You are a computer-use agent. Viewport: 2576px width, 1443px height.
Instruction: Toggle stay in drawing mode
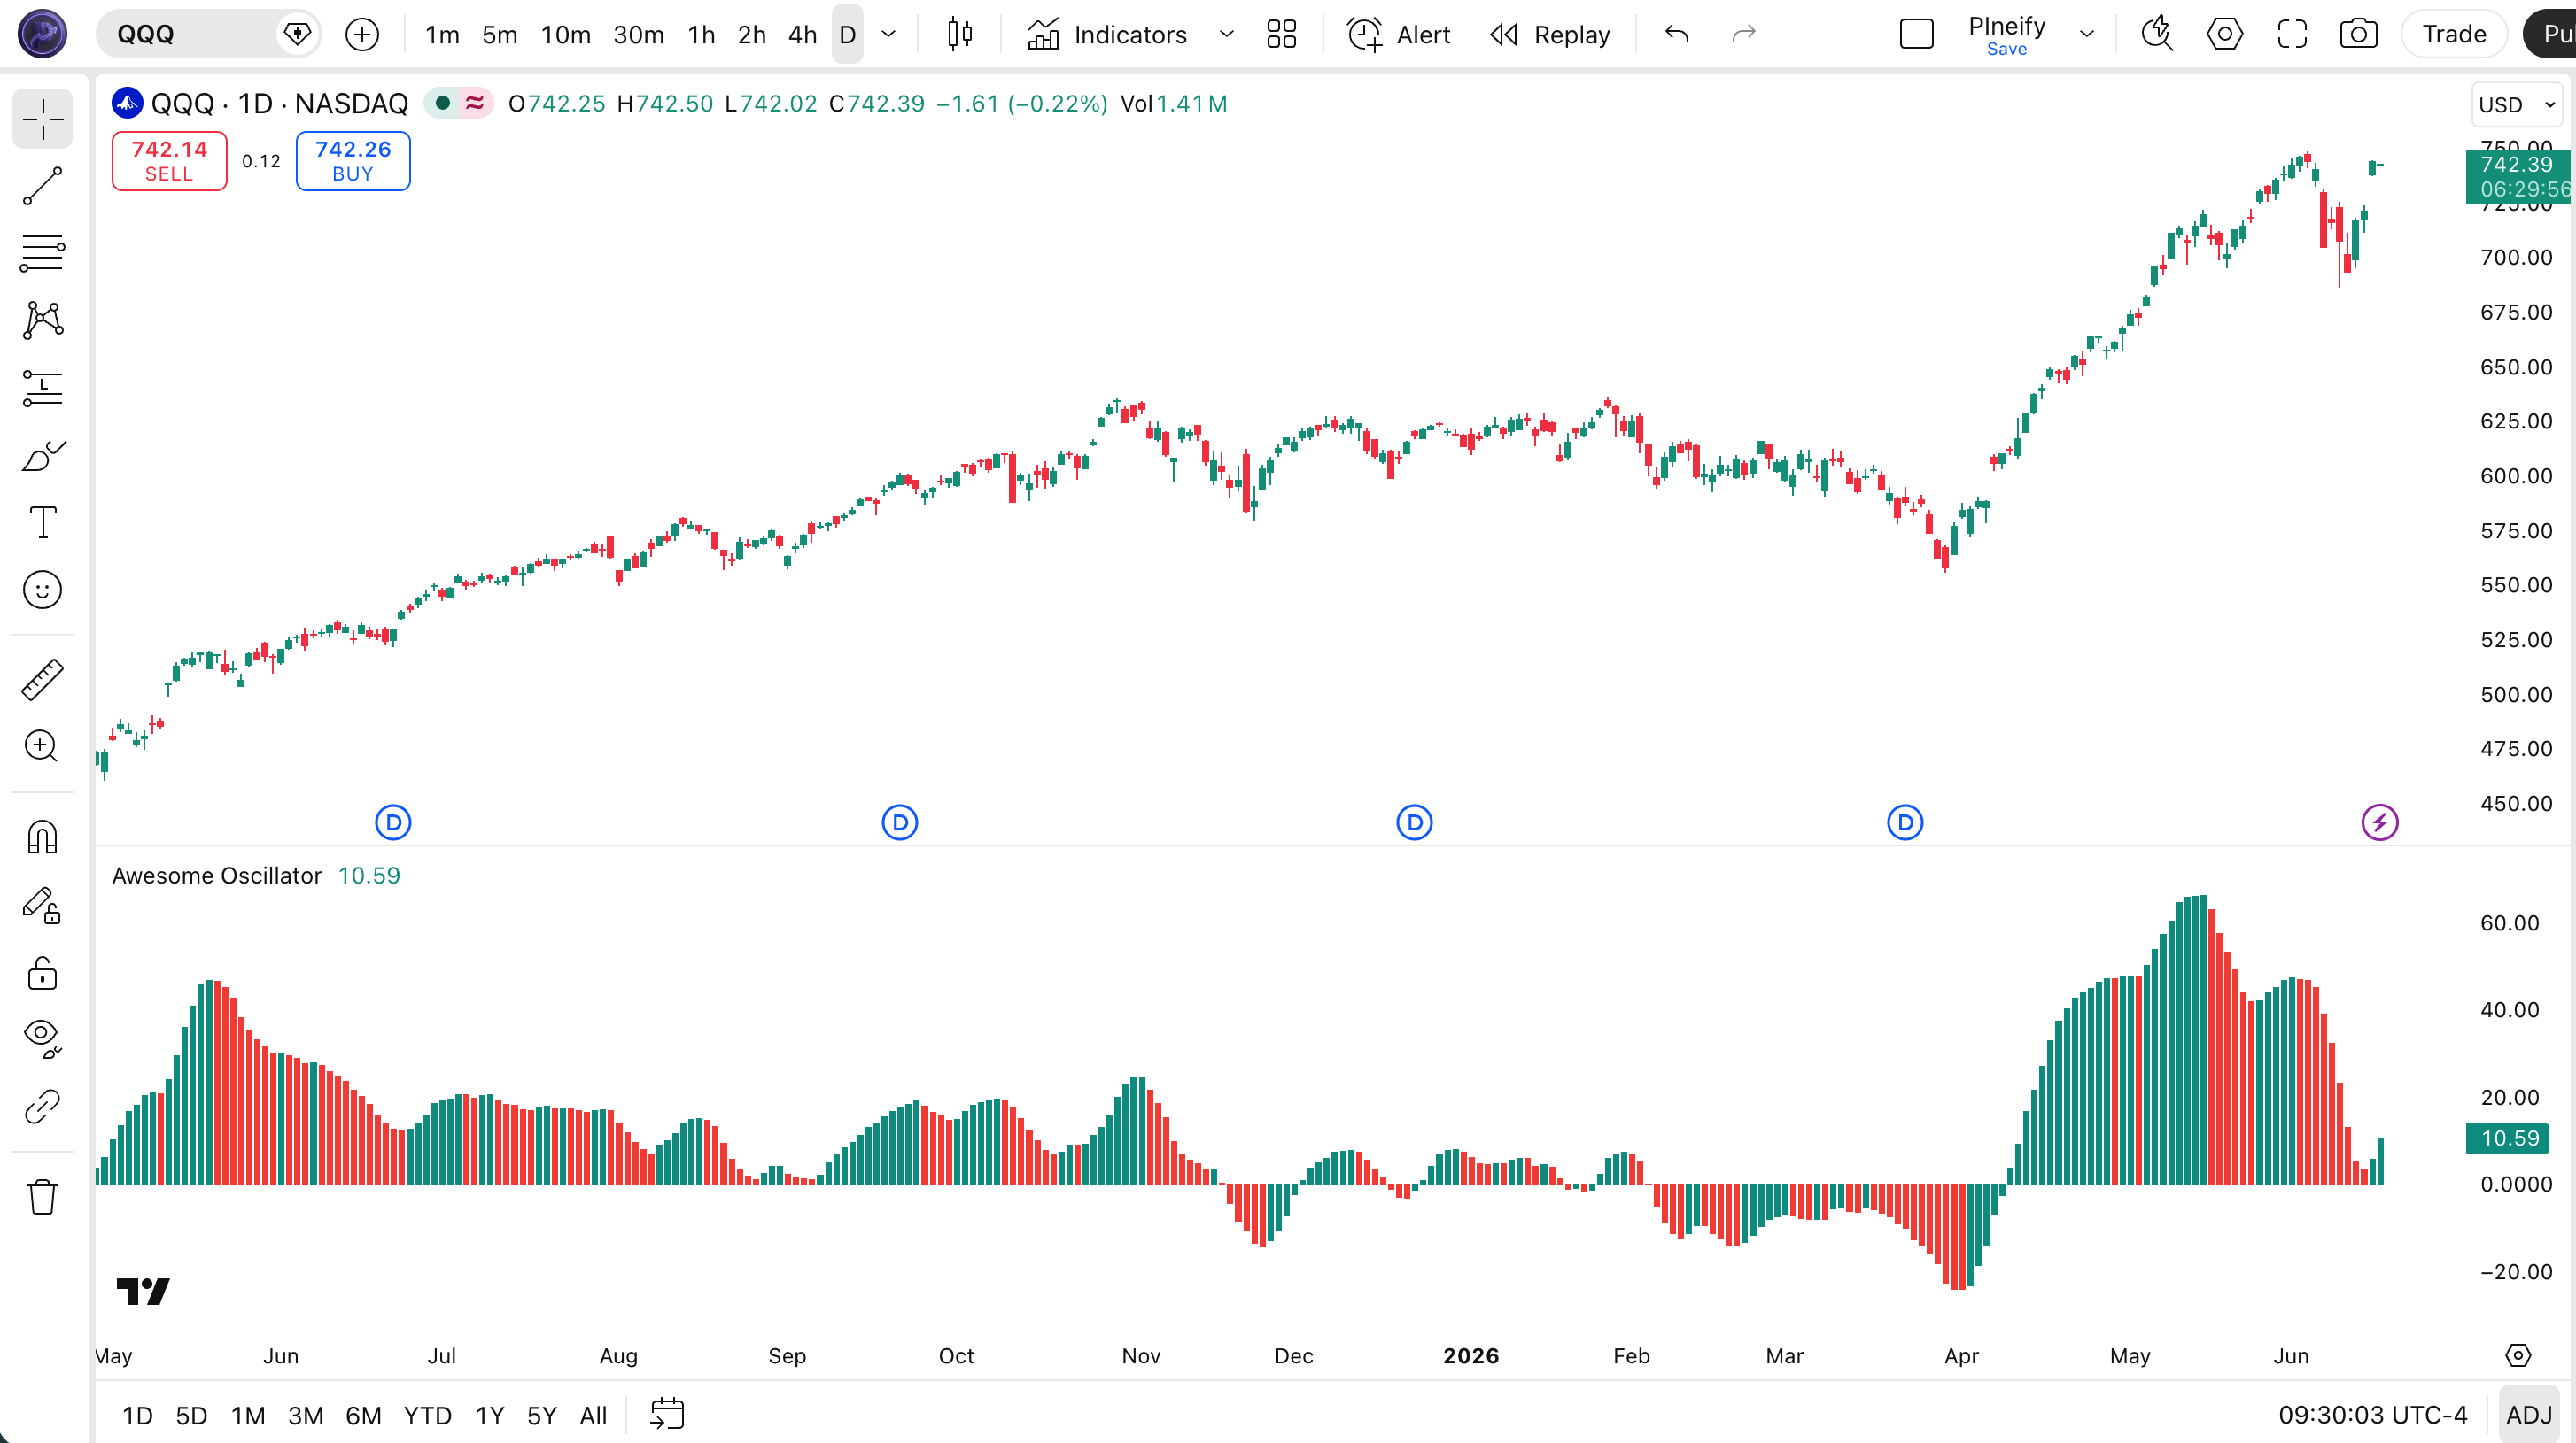pos(42,906)
